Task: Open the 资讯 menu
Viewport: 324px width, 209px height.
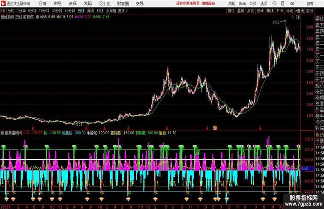Action: 72,3
